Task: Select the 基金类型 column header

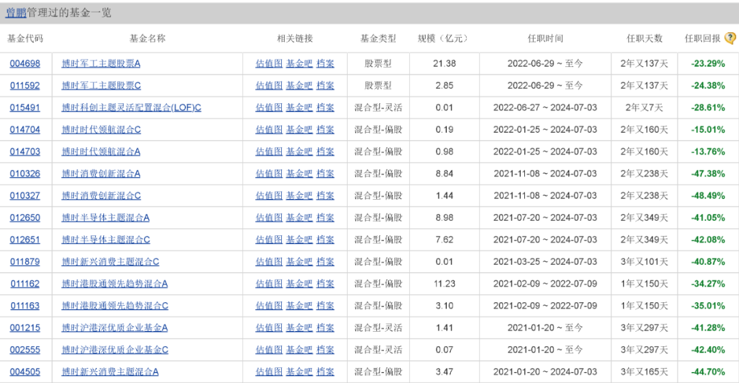Action: pos(378,38)
